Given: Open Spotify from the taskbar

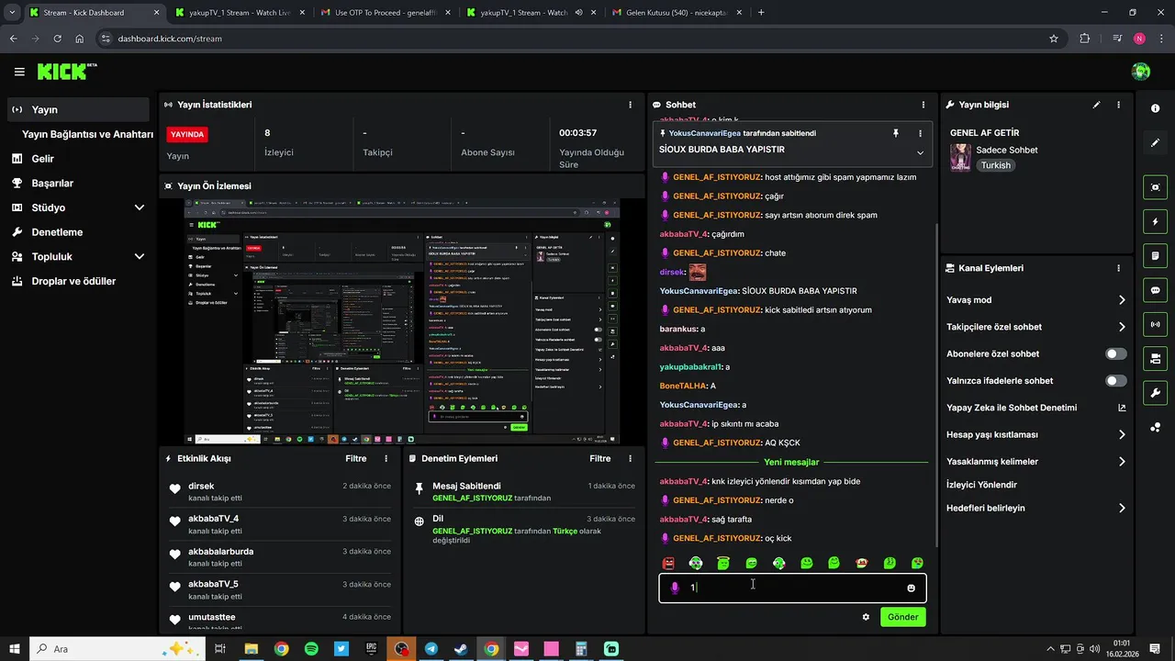Looking at the screenshot, I should click(x=311, y=649).
